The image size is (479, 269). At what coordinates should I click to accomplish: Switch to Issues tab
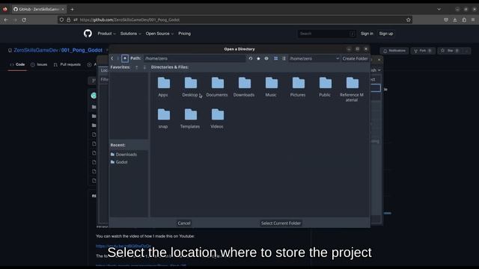[39, 64]
